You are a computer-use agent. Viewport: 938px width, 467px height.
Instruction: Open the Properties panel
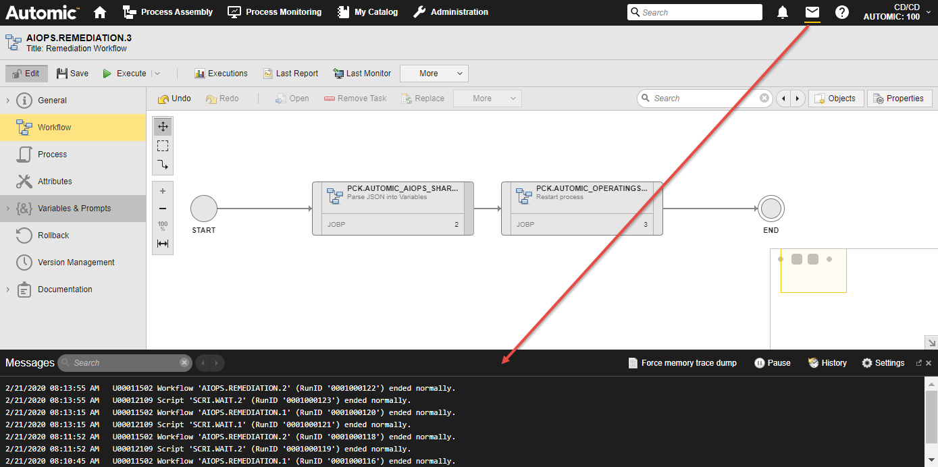click(900, 99)
